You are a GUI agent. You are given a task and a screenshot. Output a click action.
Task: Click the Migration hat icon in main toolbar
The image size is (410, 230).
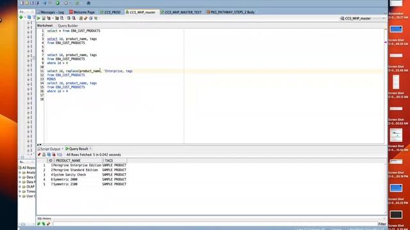pos(88,3)
